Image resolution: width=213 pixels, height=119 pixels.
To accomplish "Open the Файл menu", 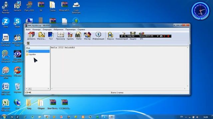I will coord(28,29).
